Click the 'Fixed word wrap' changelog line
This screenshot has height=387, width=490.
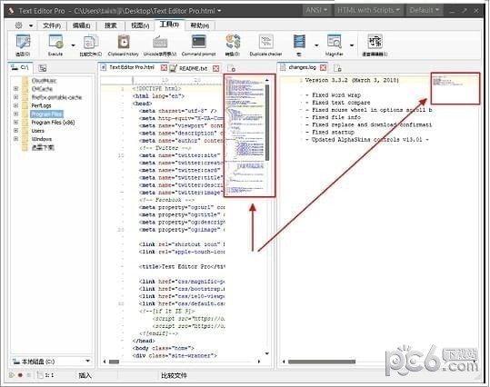[x=333, y=95]
